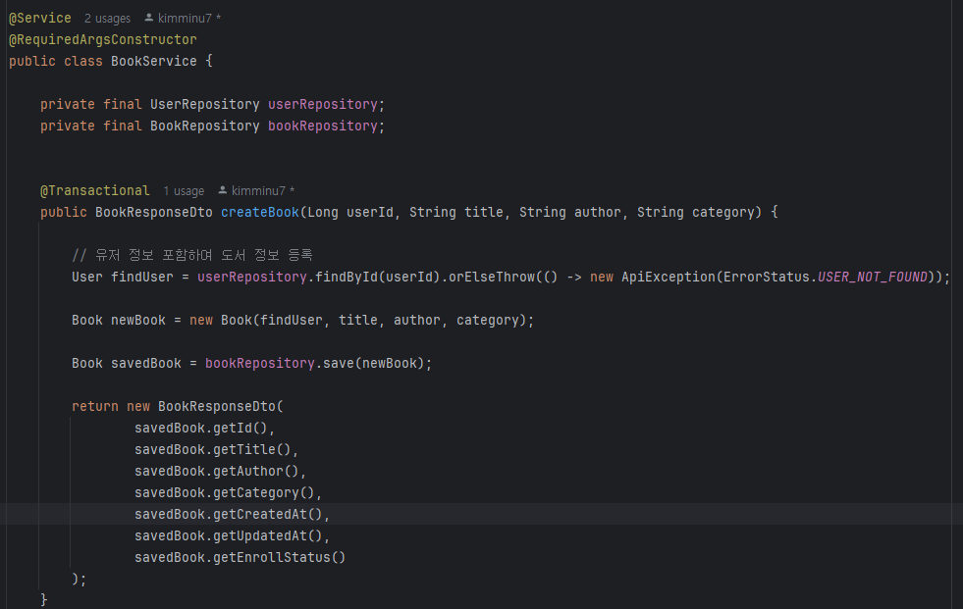Click savedBook.getAuthor() argument
Image resolution: width=963 pixels, height=609 pixels.
[217, 471]
